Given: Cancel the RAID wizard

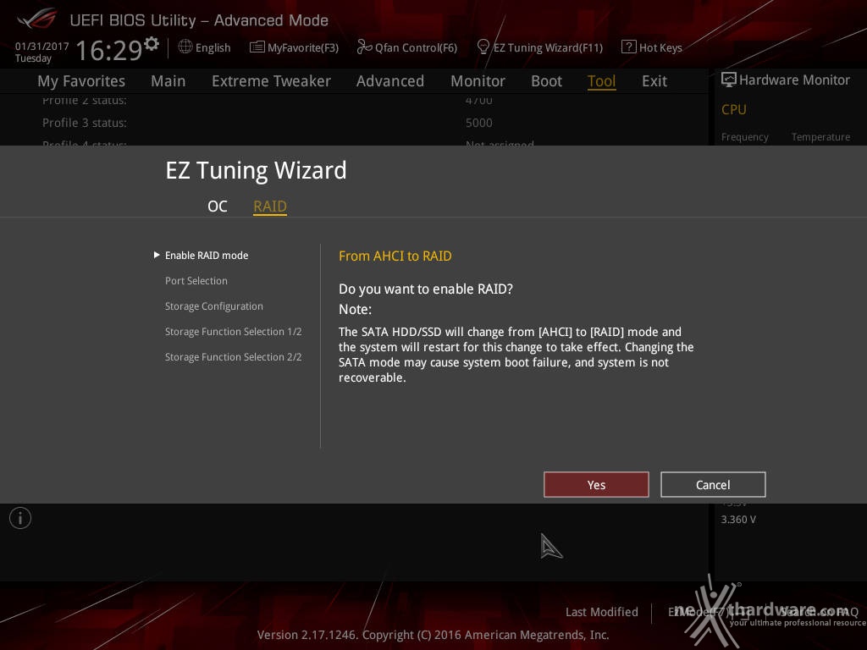Looking at the screenshot, I should click(713, 485).
